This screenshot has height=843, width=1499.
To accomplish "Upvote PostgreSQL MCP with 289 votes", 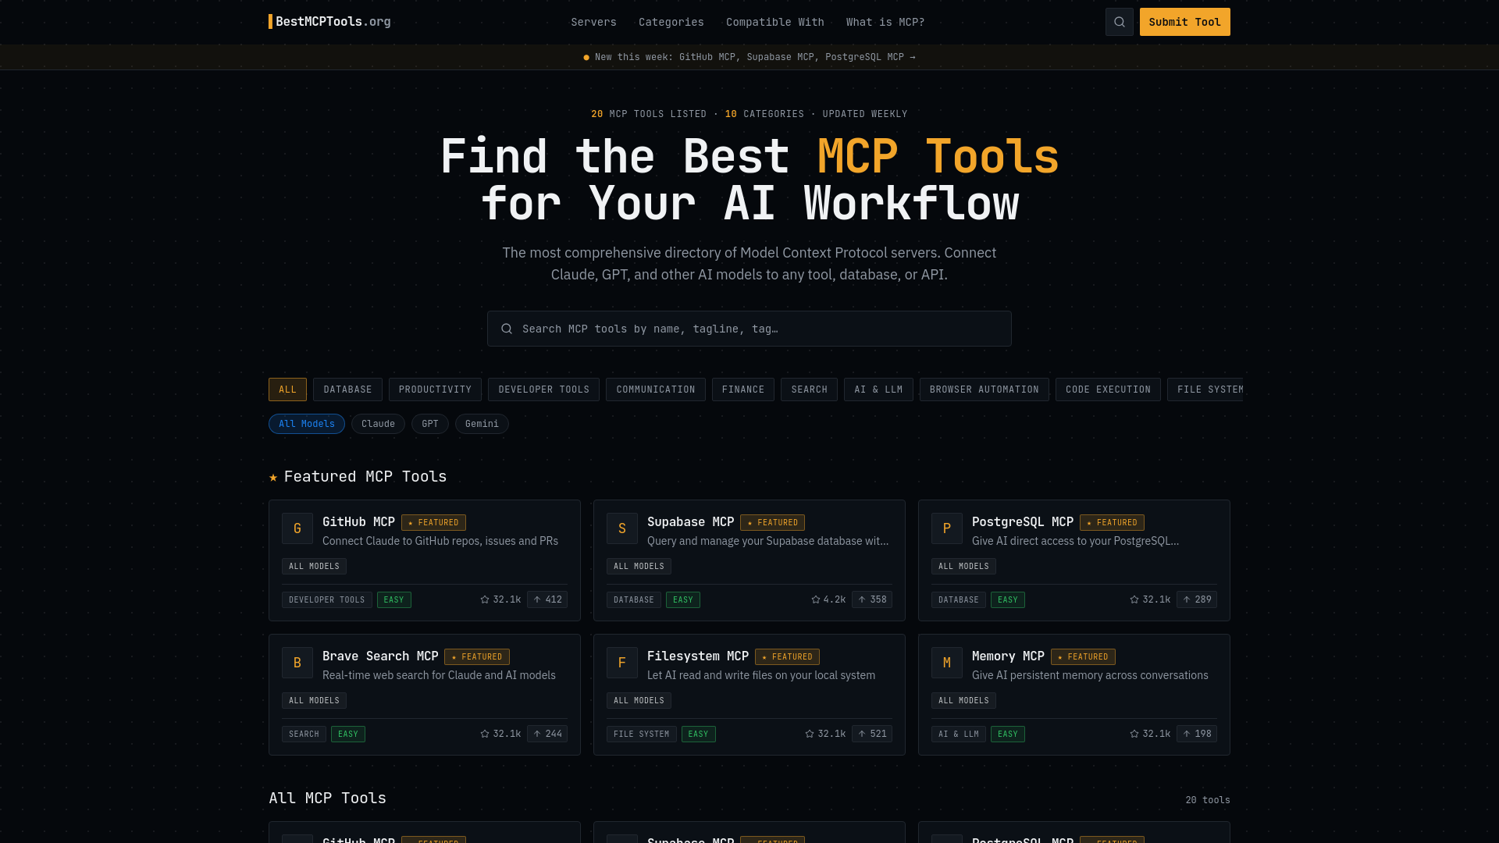I will click(x=1197, y=599).
